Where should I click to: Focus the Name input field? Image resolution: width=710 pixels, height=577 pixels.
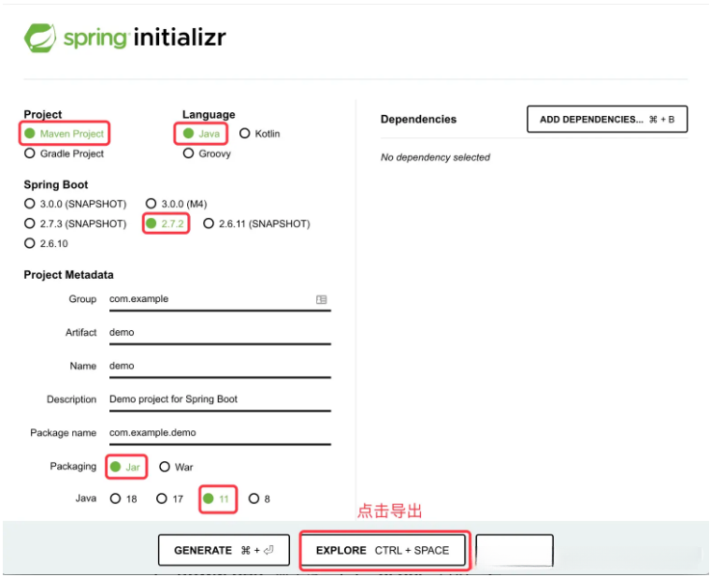pos(220,367)
